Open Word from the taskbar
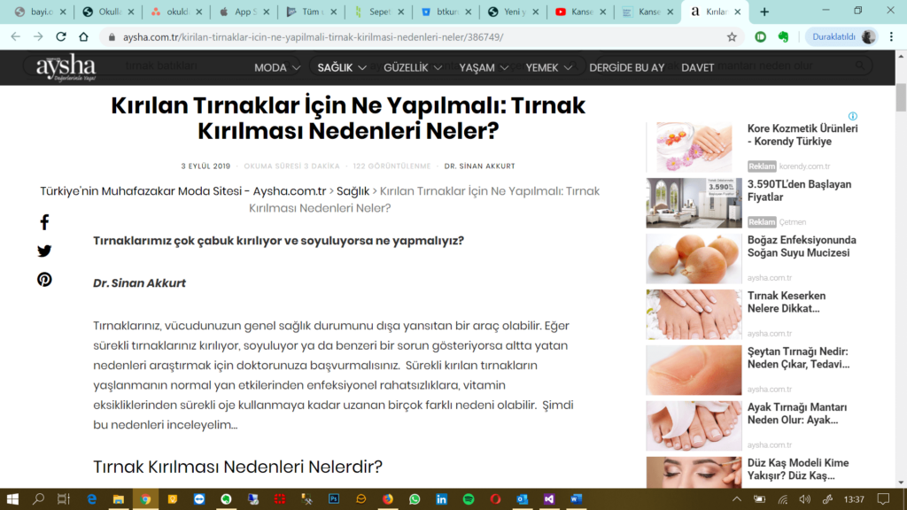Screen dimensions: 907x510 [x=576, y=499]
